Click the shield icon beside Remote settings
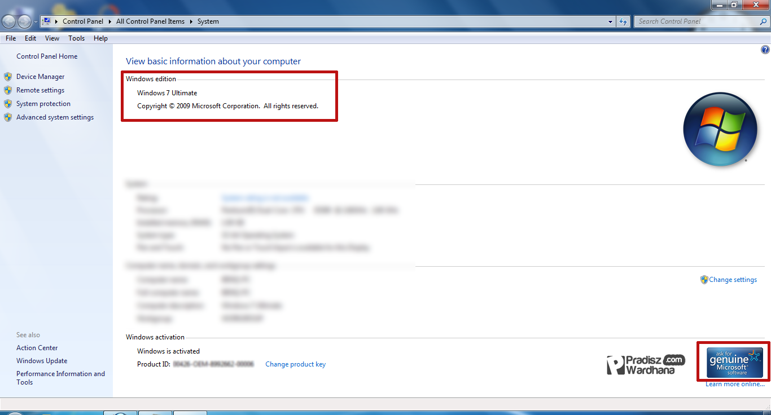The height and width of the screenshot is (415, 771). pyautogui.click(x=8, y=90)
